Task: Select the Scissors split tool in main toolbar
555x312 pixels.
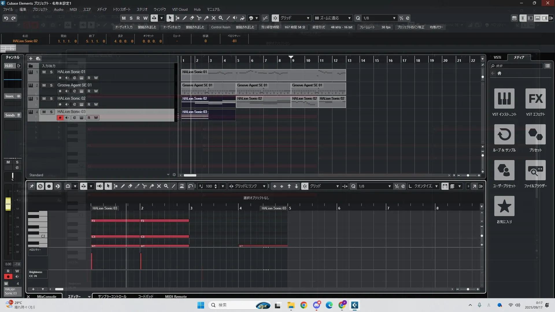Action: [x=199, y=18]
